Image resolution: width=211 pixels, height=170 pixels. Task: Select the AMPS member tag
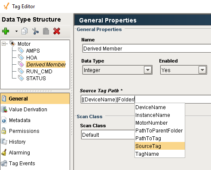tap(33, 51)
